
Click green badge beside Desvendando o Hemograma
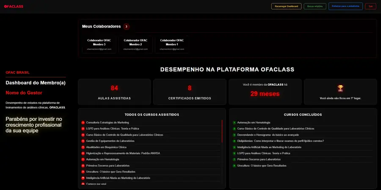(x=234, y=135)
